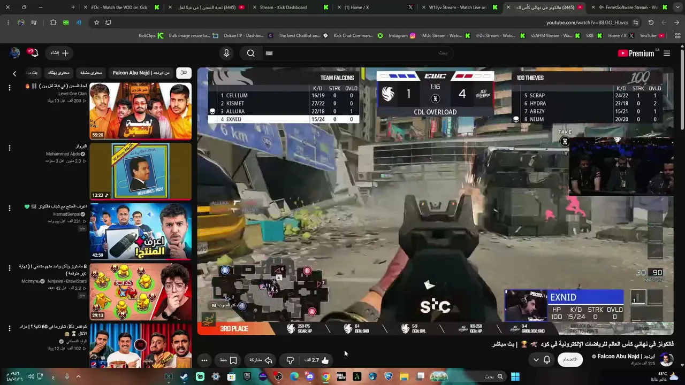
Task: Open the Instagram bookmark
Action: 402,36
